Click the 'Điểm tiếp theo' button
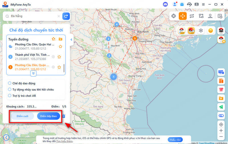Viewport: 228px width, 144px height. [48, 116]
